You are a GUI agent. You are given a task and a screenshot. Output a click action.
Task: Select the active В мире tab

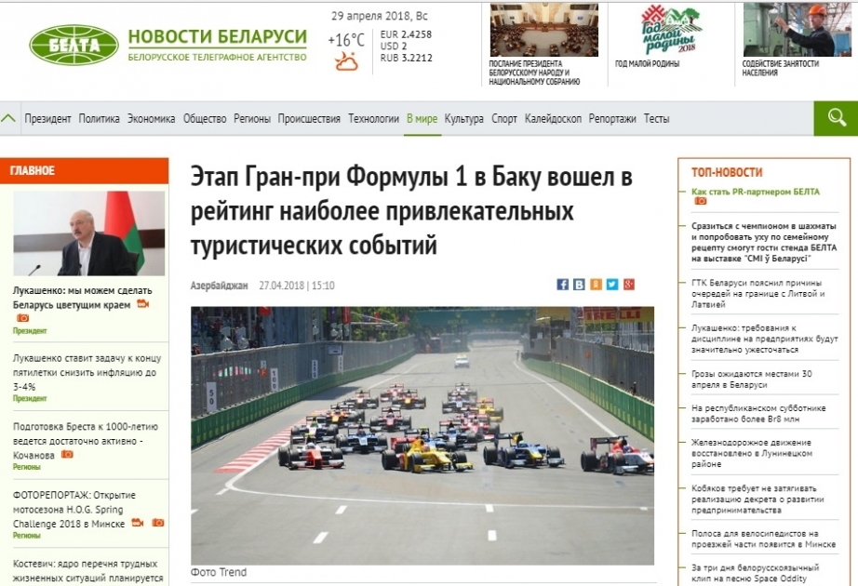(422, 119)
